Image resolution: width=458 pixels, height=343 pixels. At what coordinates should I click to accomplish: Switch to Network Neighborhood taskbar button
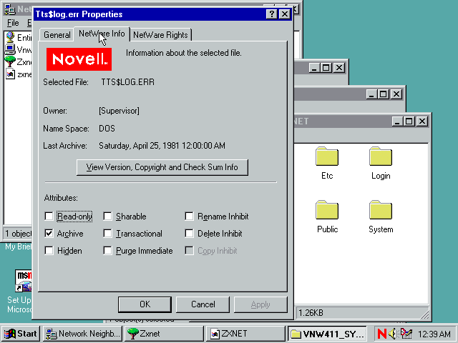click(83, 334)
